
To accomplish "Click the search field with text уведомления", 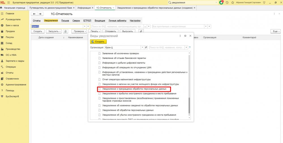I will [x=192, y=3].
